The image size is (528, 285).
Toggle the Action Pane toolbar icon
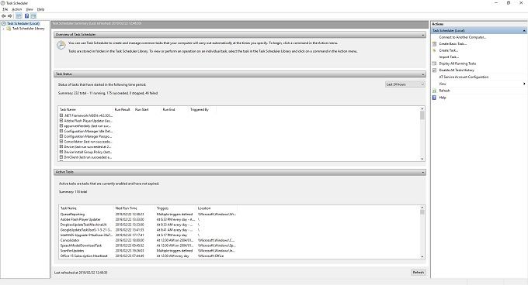click(x=33, y=15)
